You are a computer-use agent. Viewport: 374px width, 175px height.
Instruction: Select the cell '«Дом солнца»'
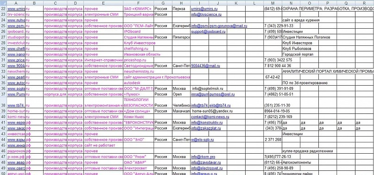(138, 111)
